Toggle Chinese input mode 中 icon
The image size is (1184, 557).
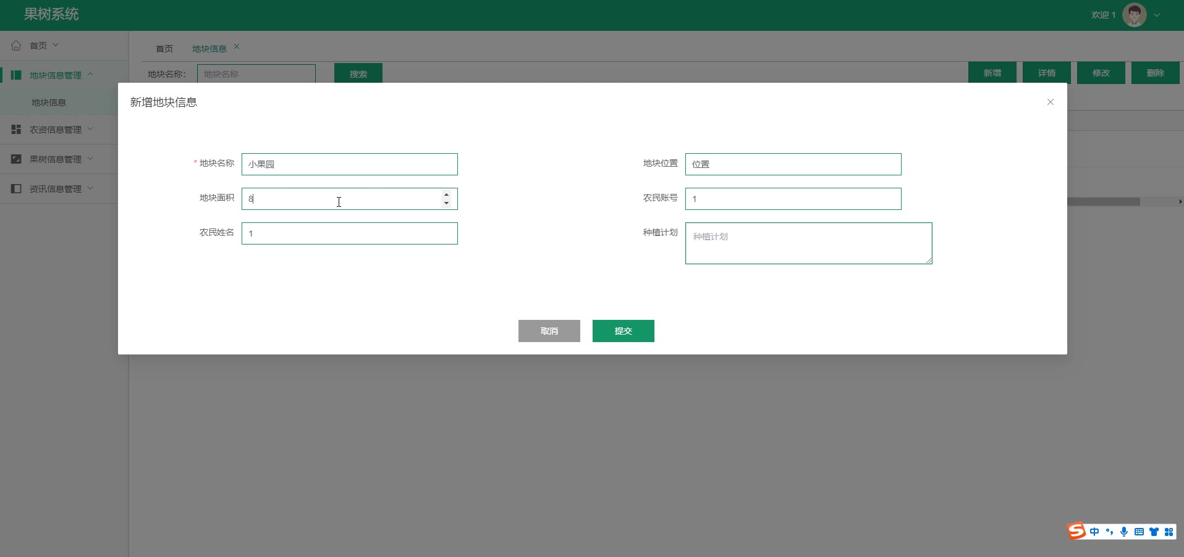tap(1094, 532)
